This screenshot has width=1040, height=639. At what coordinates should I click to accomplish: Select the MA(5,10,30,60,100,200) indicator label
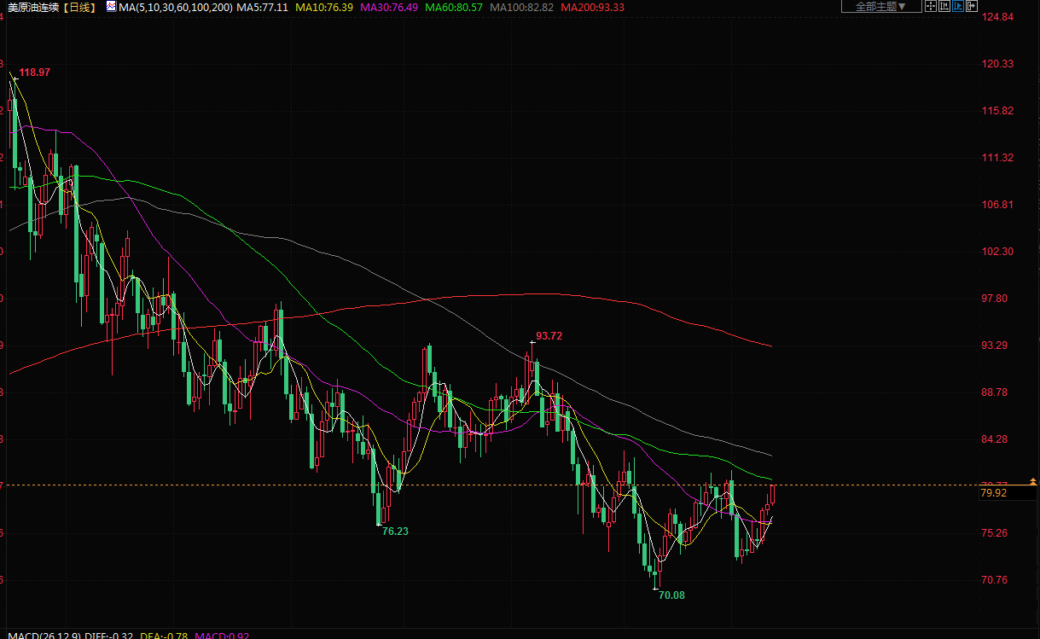click(x=176, y=7)
